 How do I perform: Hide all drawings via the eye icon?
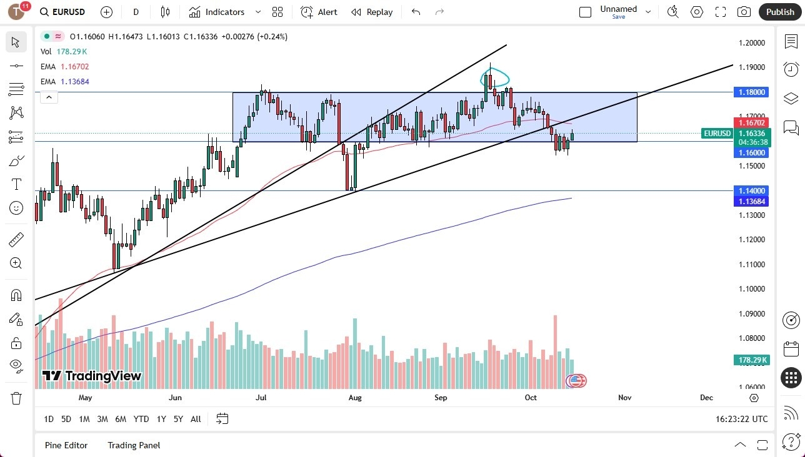point(16,365)
